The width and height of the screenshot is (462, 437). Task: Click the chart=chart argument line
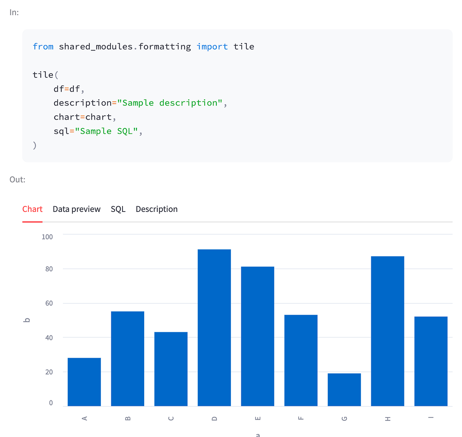coord(84,117)
